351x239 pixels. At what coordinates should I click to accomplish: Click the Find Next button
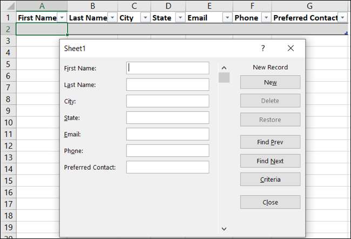coord(270,161)
